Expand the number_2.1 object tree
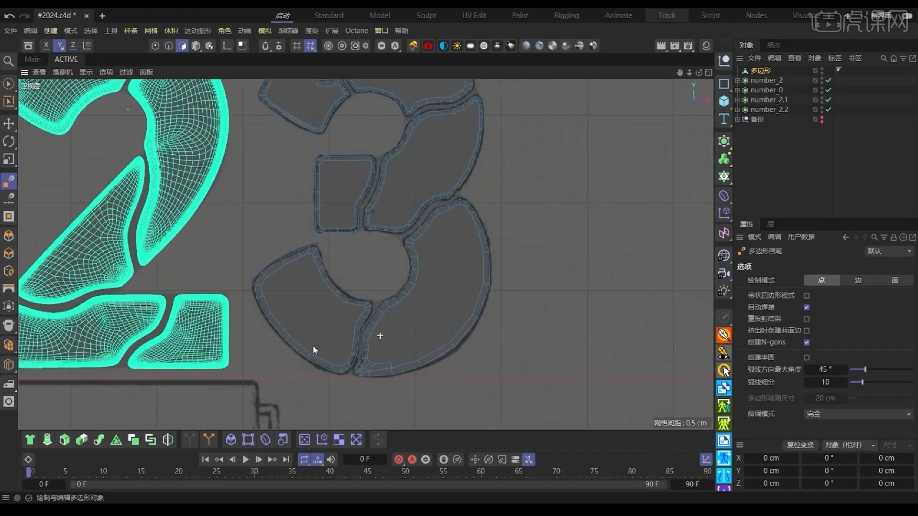 [738, 100]
